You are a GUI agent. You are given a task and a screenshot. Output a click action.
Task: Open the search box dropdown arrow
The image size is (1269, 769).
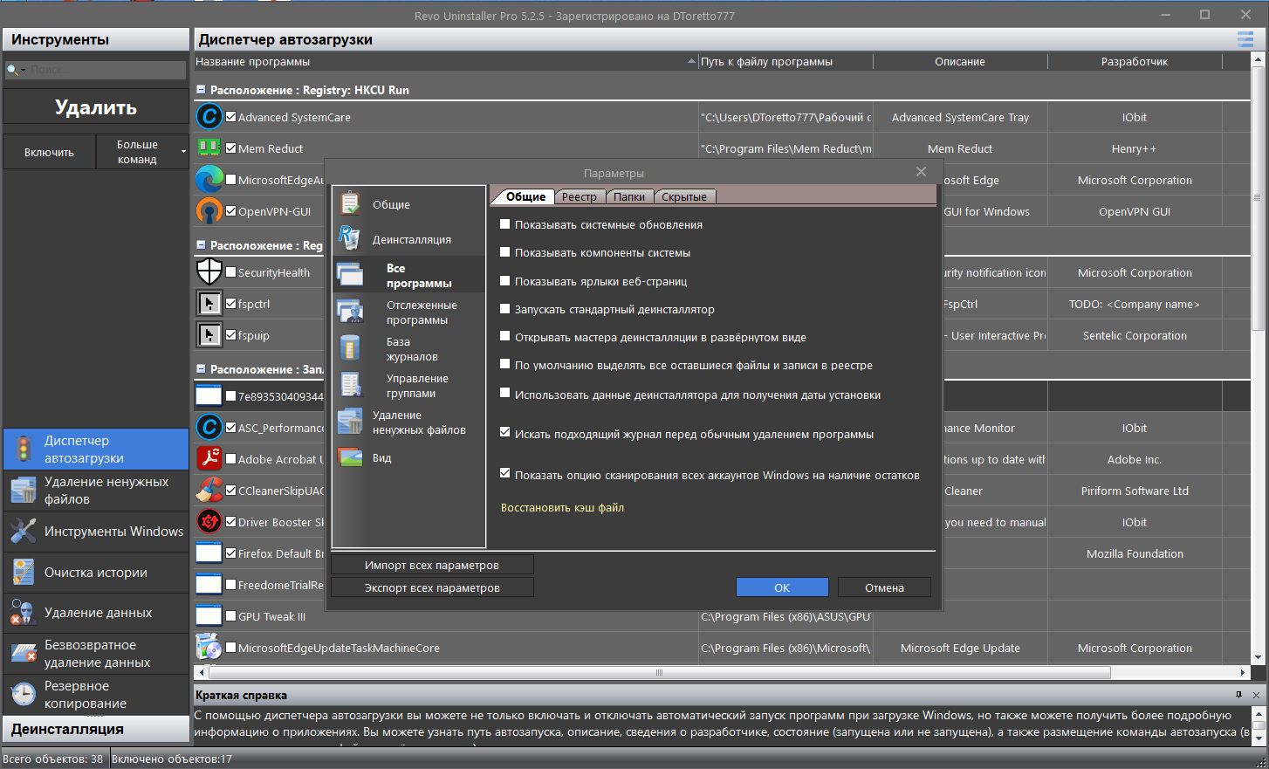point(23,70)
